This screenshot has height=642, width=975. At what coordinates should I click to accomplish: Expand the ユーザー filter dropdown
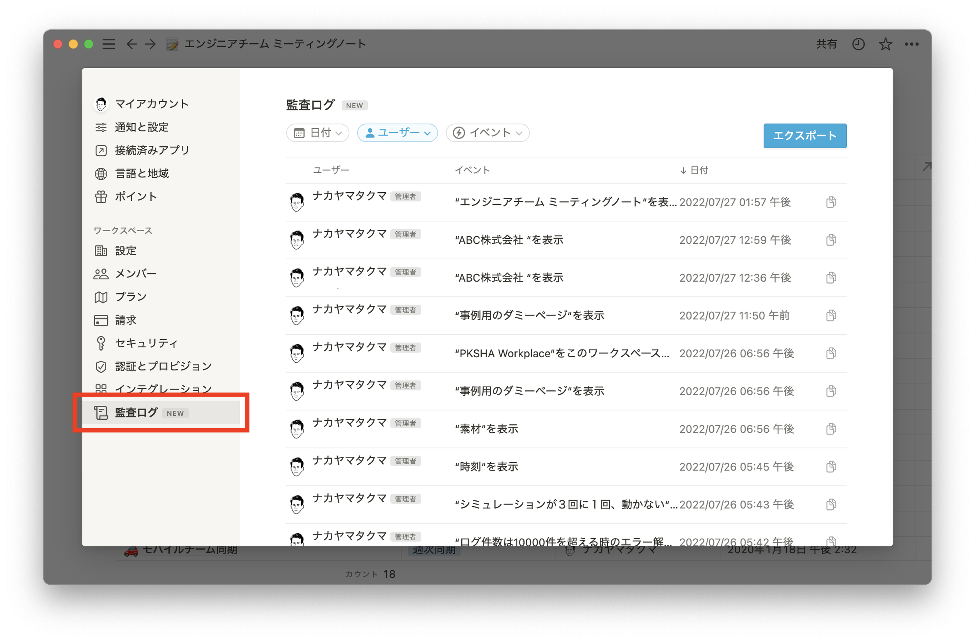(397, 133)
